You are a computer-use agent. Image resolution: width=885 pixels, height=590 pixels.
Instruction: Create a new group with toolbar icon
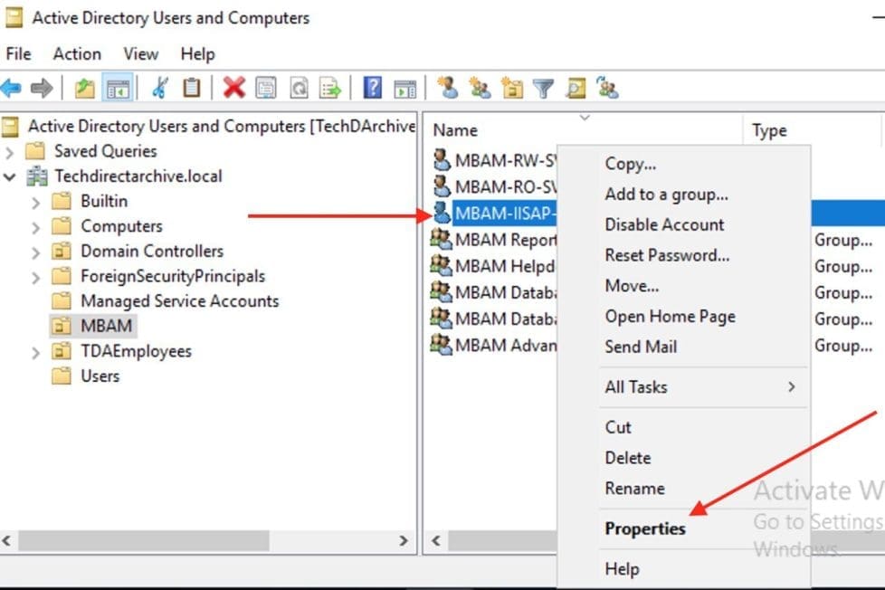coord(477,88)
